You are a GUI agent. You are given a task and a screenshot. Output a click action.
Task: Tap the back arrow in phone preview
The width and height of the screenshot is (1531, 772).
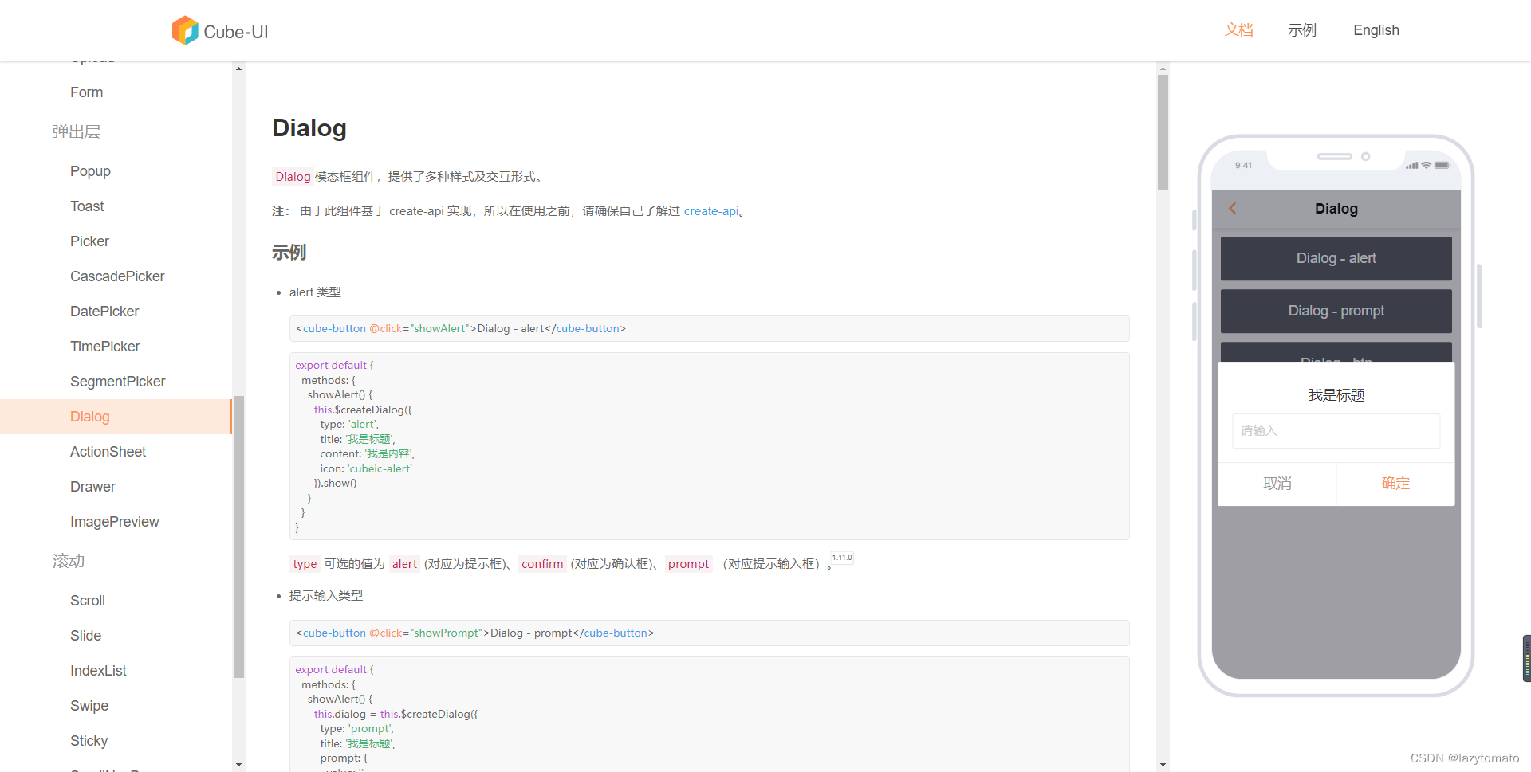(1233, 209)
